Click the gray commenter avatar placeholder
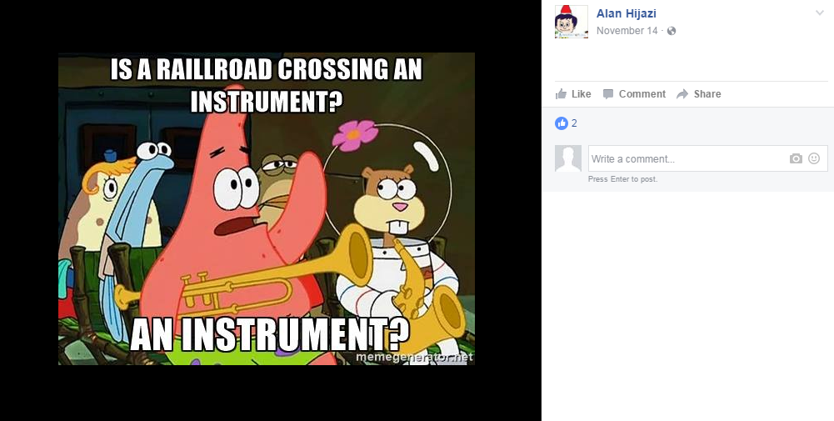 click(568, 158)
